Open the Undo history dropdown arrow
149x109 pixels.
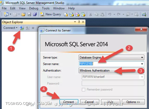coord(114,14)
